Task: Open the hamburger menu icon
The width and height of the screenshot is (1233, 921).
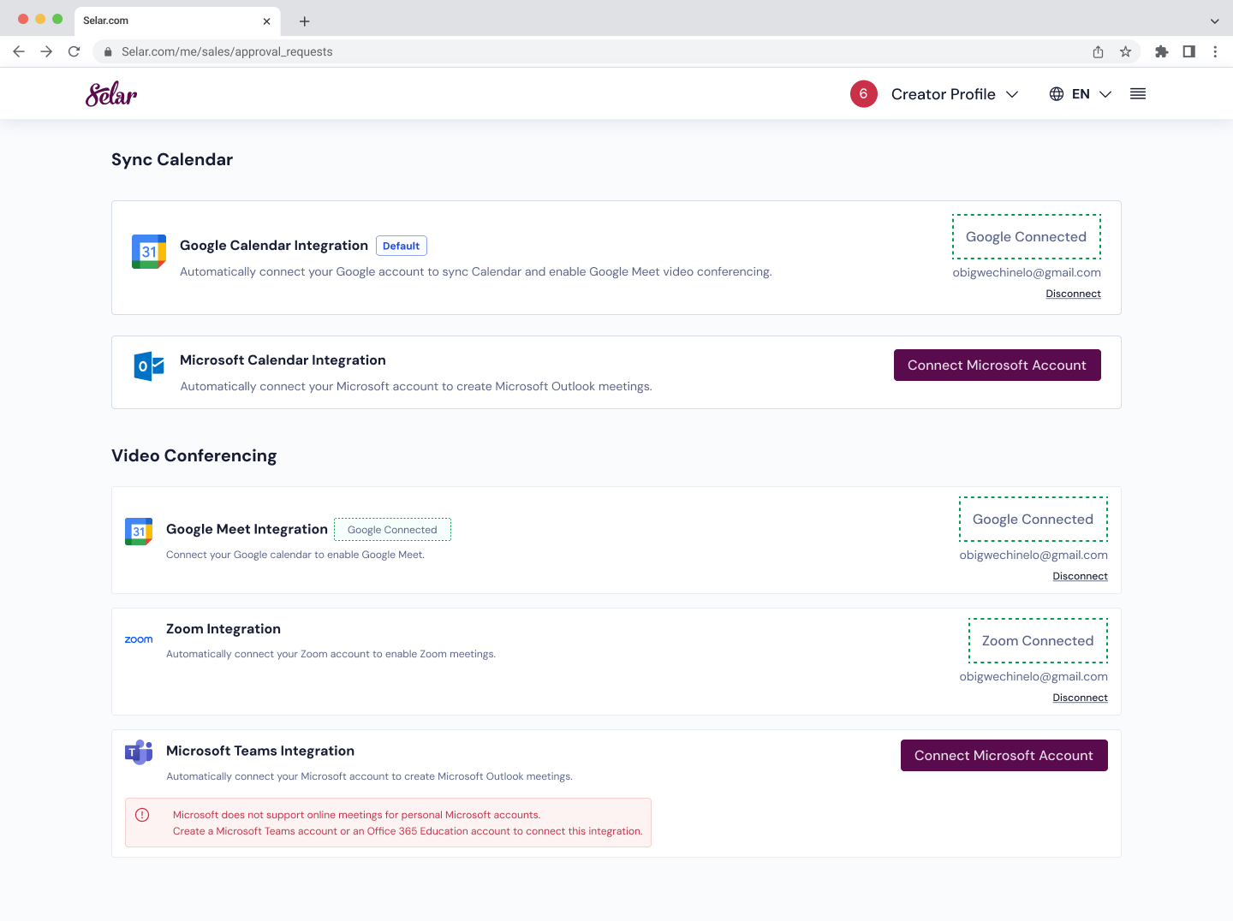Action: [x=1137, y=94]
